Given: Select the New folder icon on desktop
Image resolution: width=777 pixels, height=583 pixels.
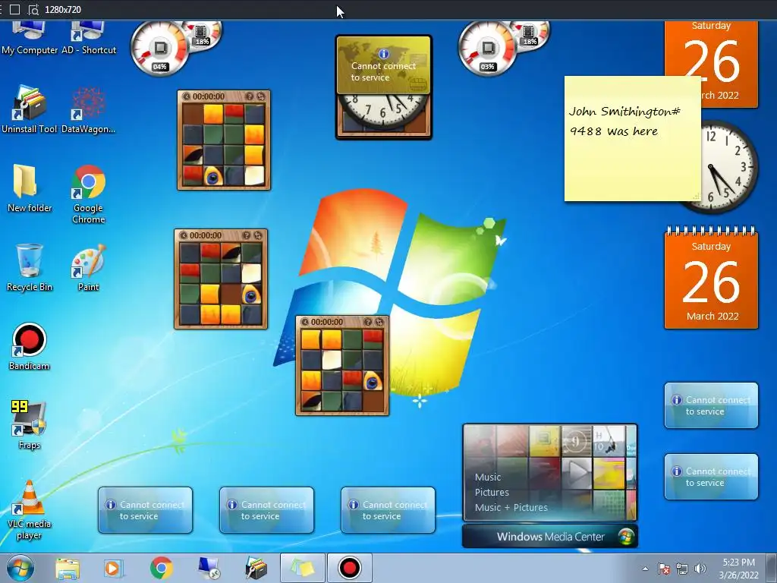Looking at the screenshot, I should [x=30, y=188].
